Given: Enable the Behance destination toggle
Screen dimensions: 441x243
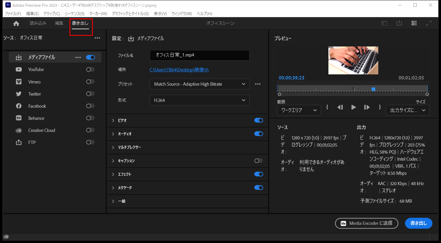Looking at the screenshot, I should point(90,118).
